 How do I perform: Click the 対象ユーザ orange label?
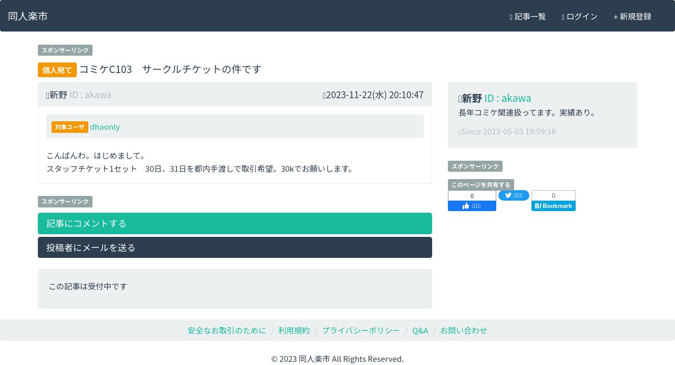pyautogui.click(x=70, y=127)
